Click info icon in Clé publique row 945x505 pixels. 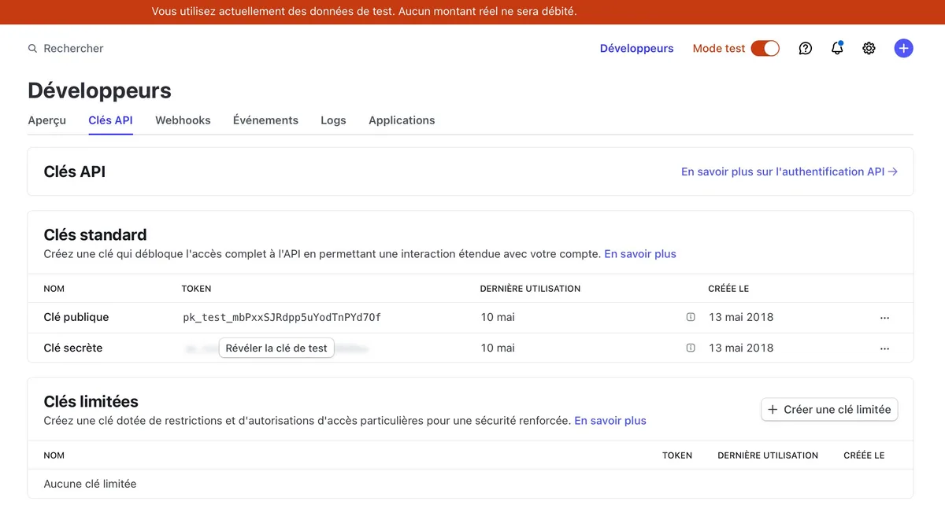click(691, 317)
